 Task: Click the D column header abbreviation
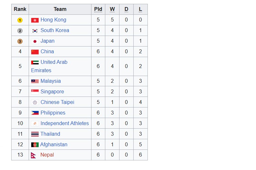pyautogui.click(x=126, y=9)
